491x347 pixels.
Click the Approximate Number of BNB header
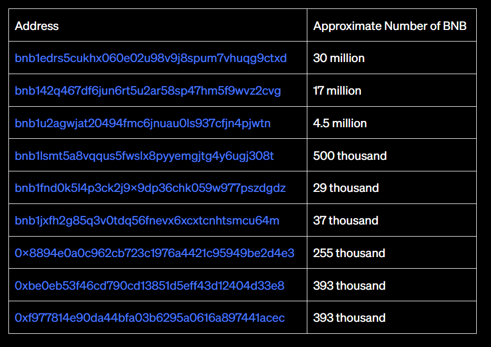pyautogui.click(x=390, y=26)
